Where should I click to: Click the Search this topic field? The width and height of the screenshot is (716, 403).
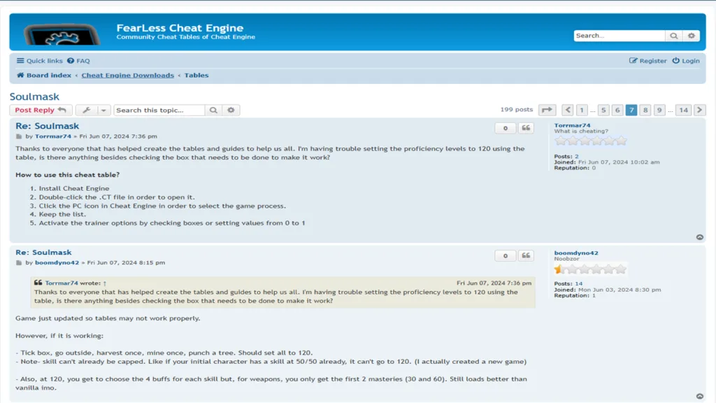[x=159, y=110]
